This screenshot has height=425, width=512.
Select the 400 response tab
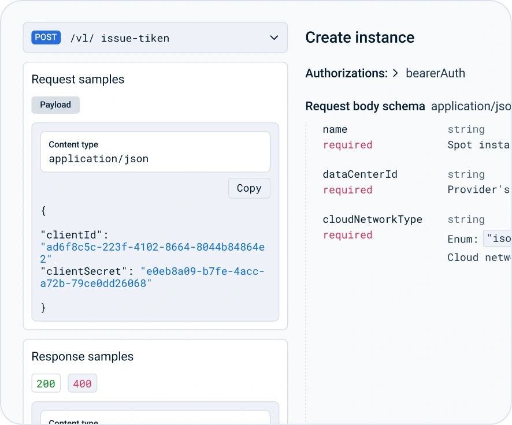point(82,383)
